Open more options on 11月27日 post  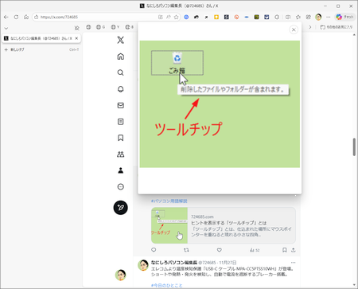coord(293,263)
